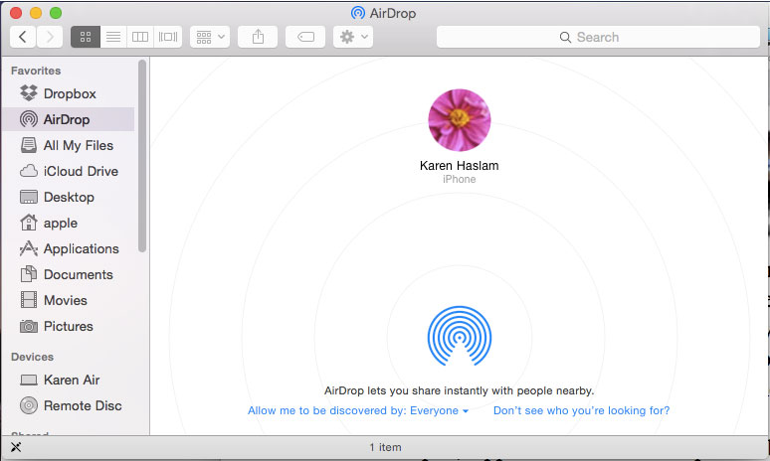The height and width of the screenshot is (461, 770).
Task: Click the Karen Air laptop icon
Action: pyautogui.click(x=29, y=381)
